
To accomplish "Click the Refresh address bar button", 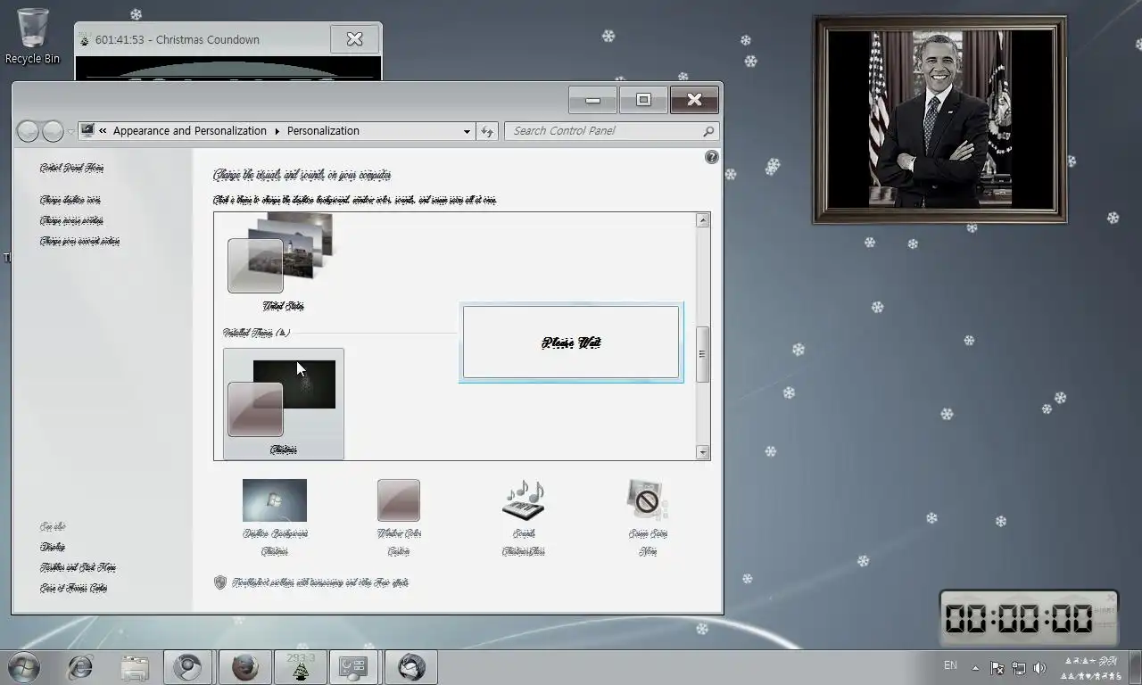I will pos(487,131).
